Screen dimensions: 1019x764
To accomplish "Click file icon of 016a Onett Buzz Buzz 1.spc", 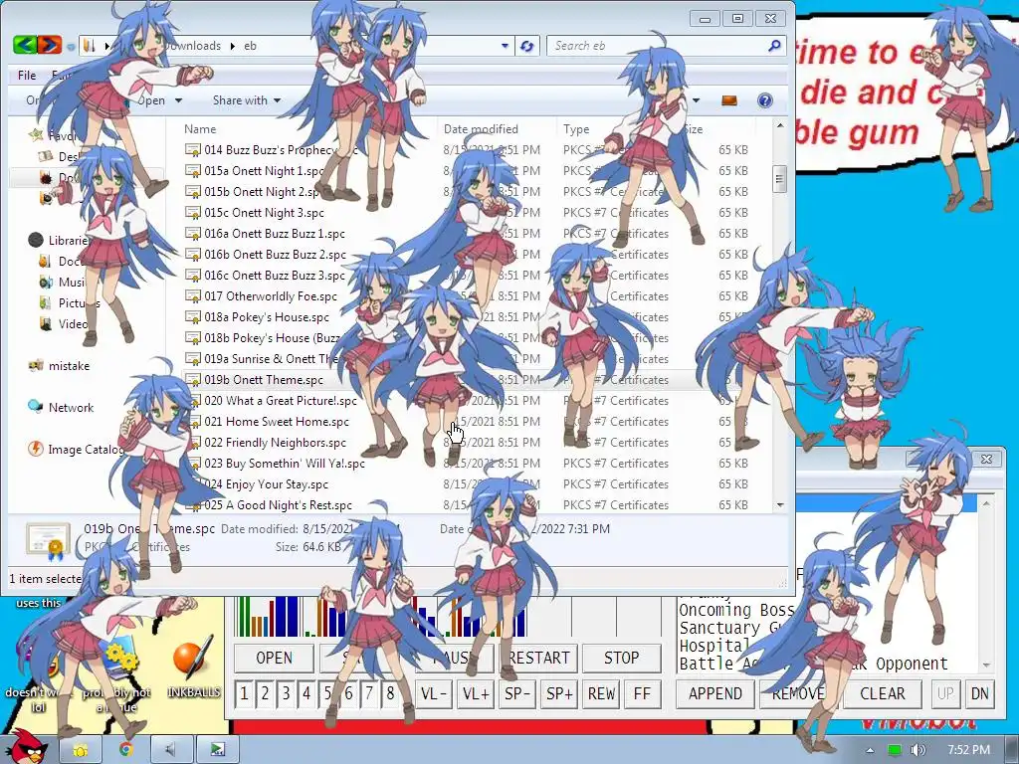I will [x=192, y=234].
